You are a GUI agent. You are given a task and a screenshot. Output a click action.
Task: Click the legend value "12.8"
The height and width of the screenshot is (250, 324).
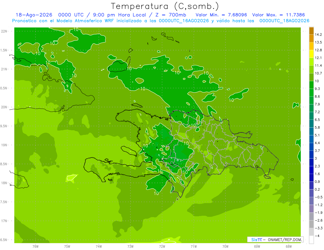(318, 50)
